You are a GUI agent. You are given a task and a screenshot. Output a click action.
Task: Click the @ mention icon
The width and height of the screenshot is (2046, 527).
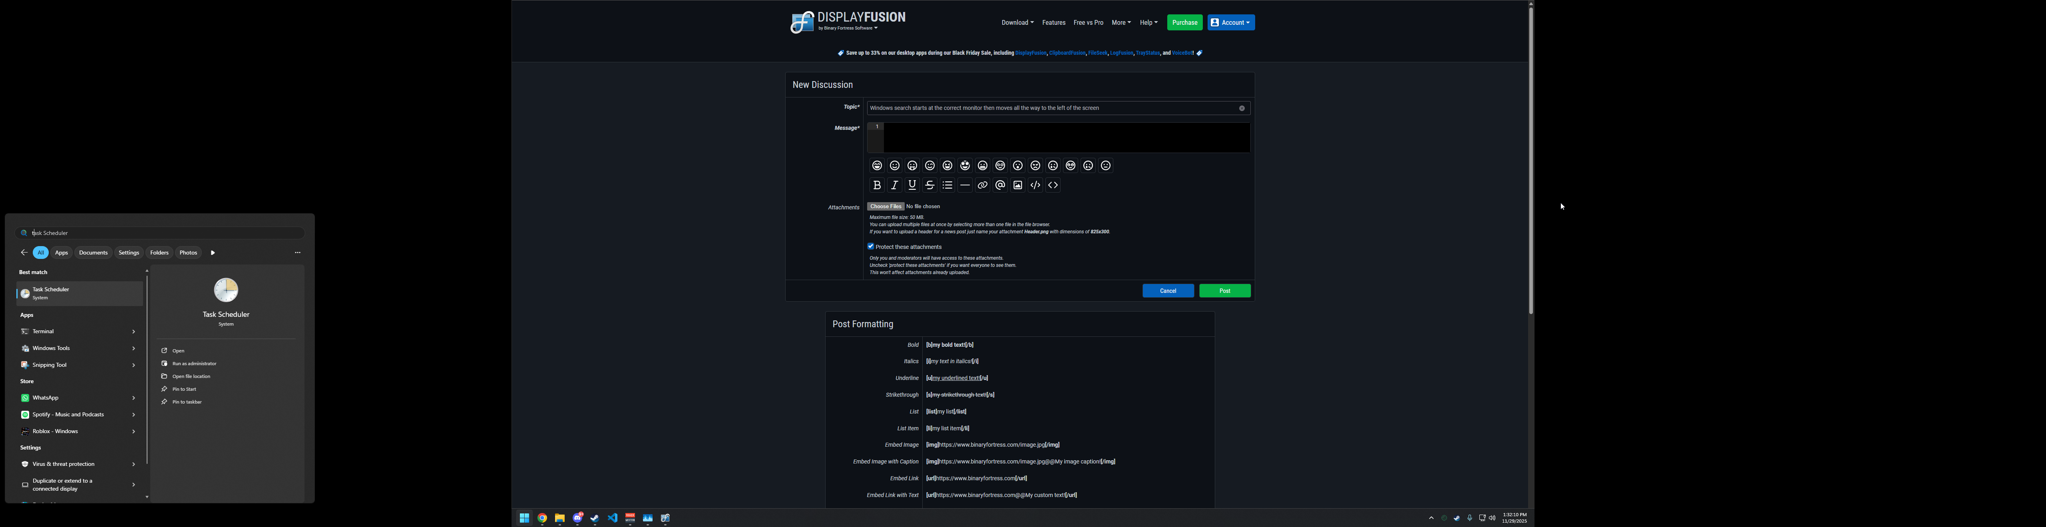(x=1000, y=185)
